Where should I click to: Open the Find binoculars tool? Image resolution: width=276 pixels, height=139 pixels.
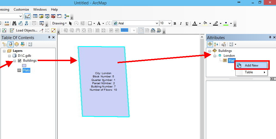[14, 23]
